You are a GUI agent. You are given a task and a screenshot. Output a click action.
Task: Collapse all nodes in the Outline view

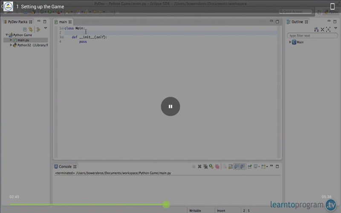(323, 29)
